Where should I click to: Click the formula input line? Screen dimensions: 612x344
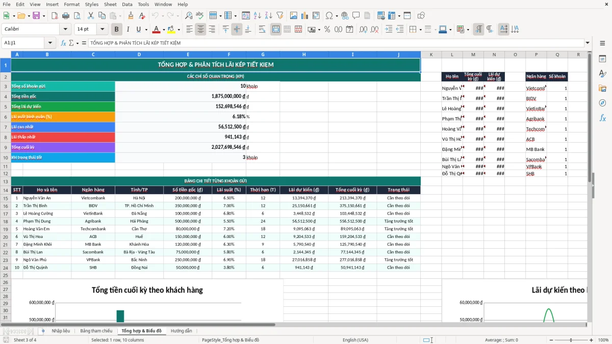click(336, 43)
